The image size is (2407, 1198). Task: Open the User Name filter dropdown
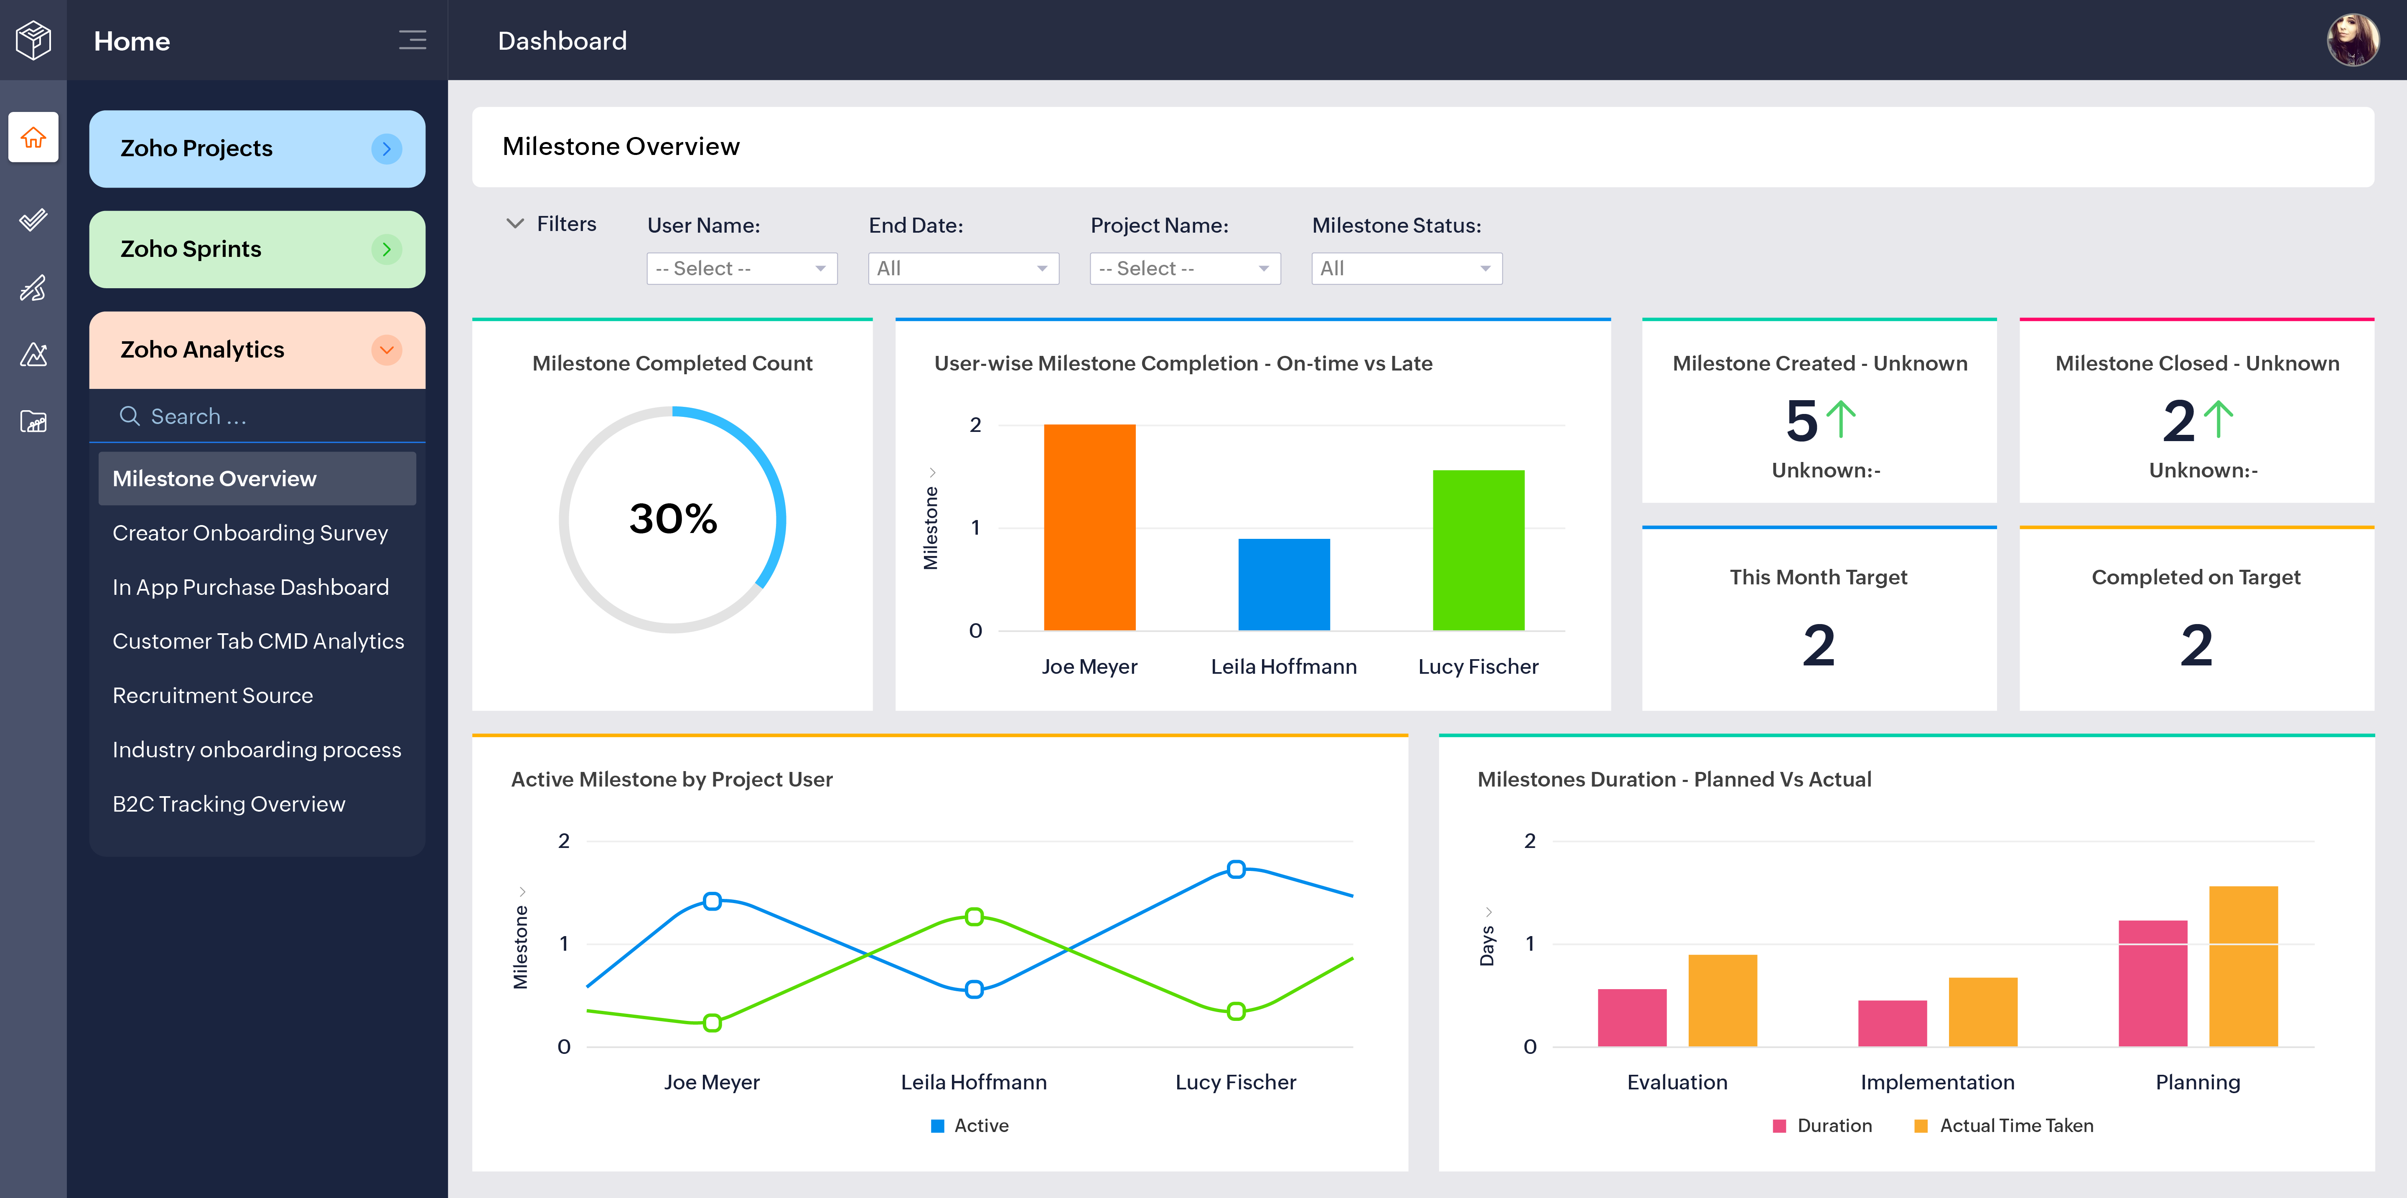741,269
